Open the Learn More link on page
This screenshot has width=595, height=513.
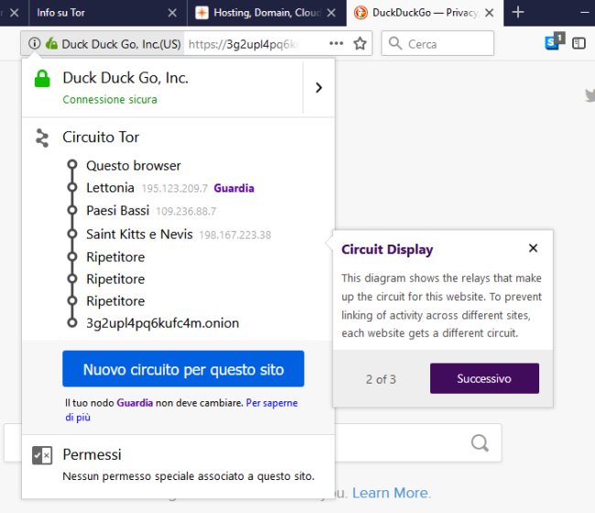392,493
